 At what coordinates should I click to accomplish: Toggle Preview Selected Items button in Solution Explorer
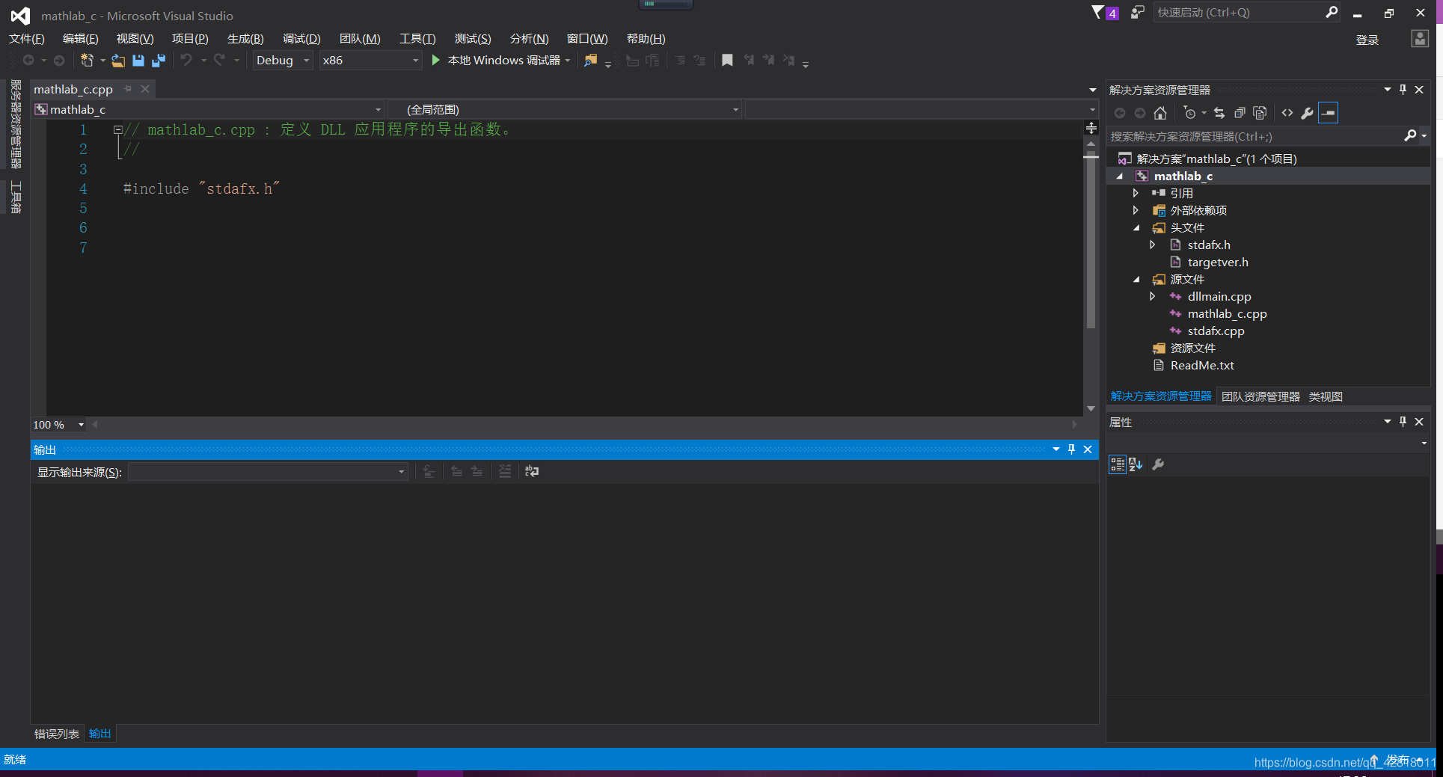(1328, 113)
